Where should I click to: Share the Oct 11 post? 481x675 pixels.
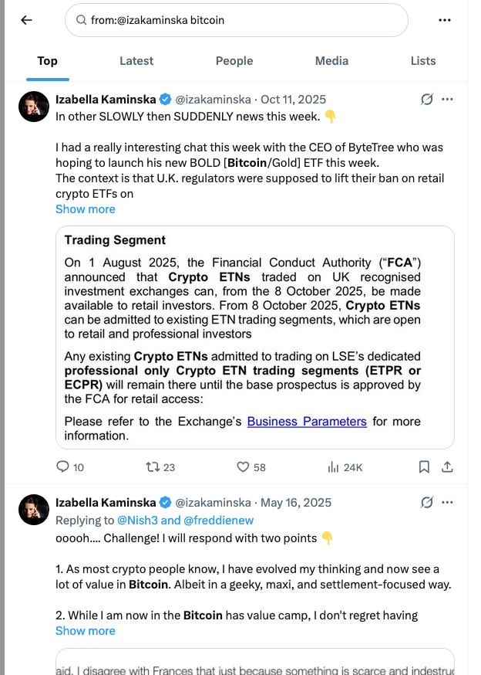[448, 467]
